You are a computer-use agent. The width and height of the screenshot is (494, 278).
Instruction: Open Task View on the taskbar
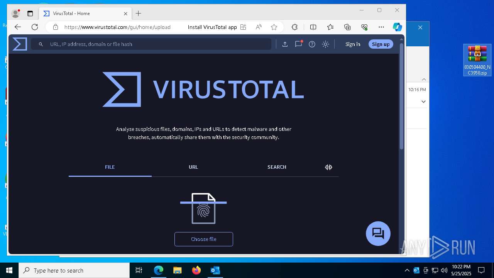click(x=139, y=270)
